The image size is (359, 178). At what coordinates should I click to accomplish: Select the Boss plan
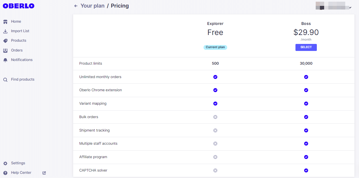coord(306,47)
